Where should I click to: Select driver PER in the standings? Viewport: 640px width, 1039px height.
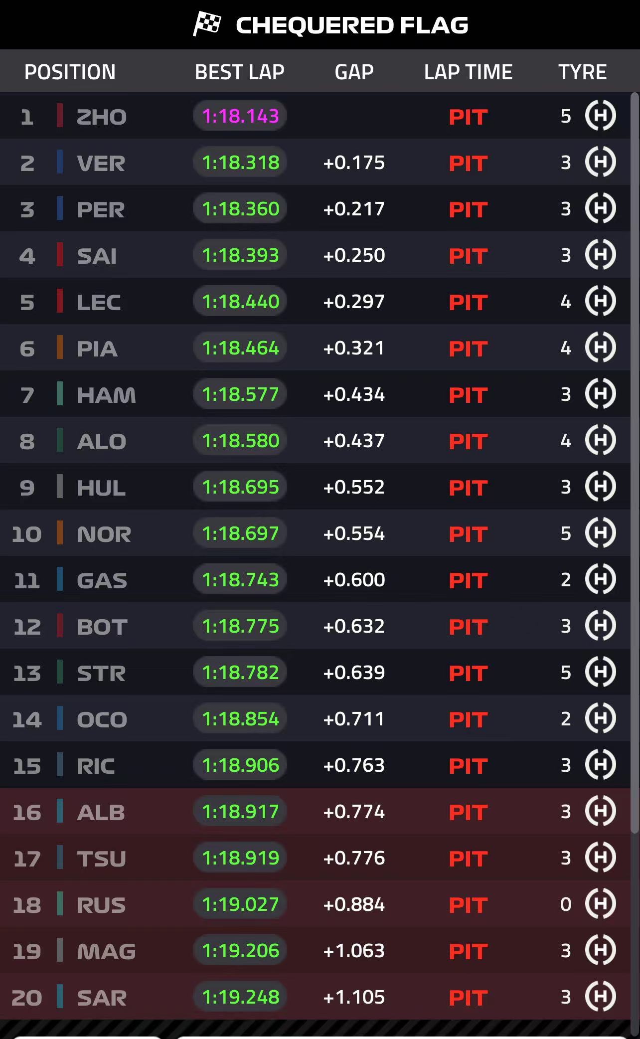pos(100,209)
